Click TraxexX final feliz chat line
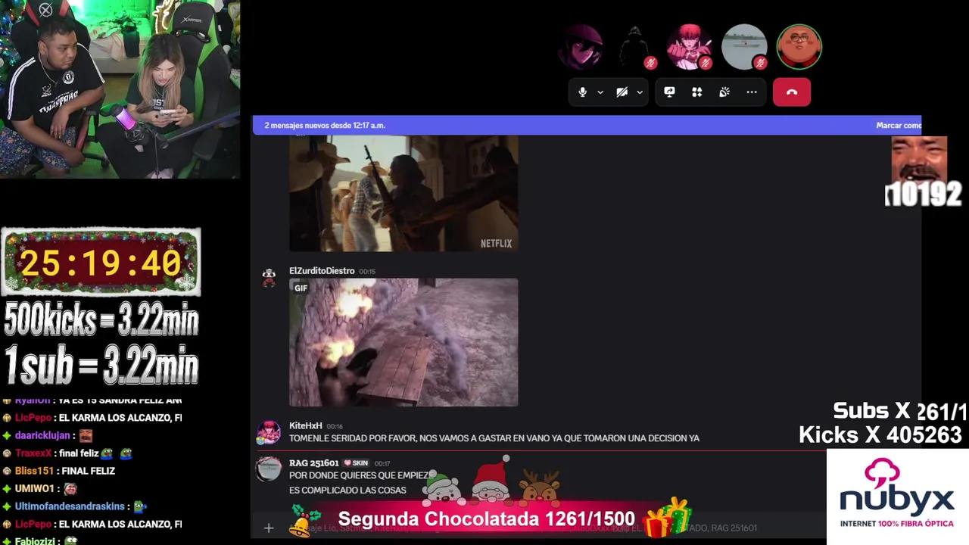 point(73,453)
